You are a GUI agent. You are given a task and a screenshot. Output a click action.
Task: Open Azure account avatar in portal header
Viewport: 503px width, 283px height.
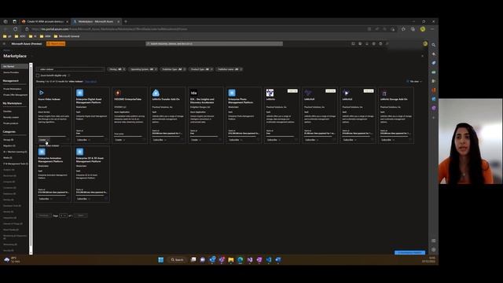pyautogui.click(x=425, y=44)
